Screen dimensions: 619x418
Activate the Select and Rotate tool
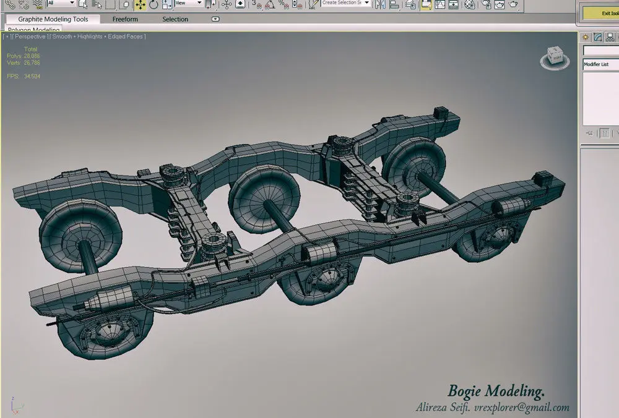(x=154, y=4)
